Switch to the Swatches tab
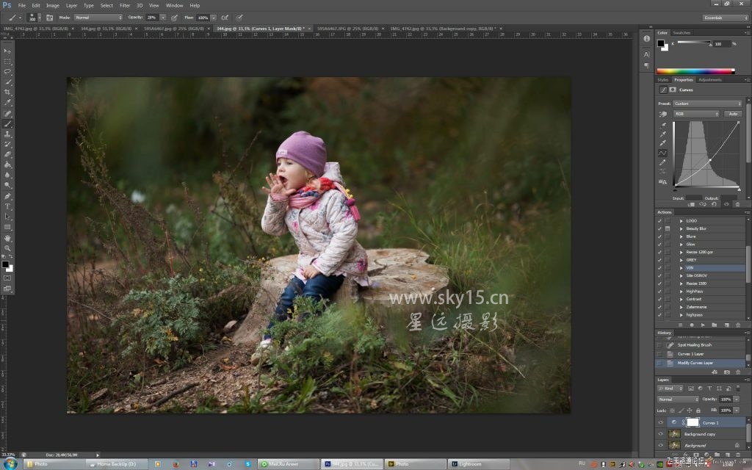 [681, 32]
